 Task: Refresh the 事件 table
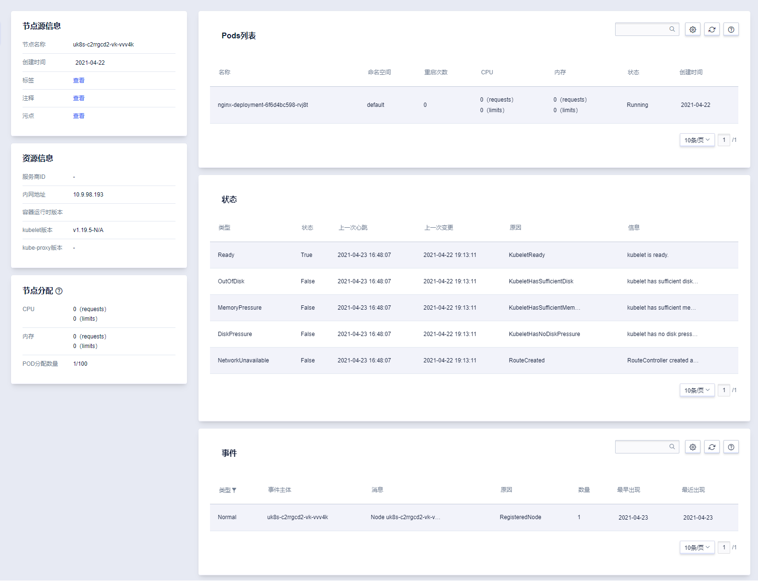click(712, 447)
